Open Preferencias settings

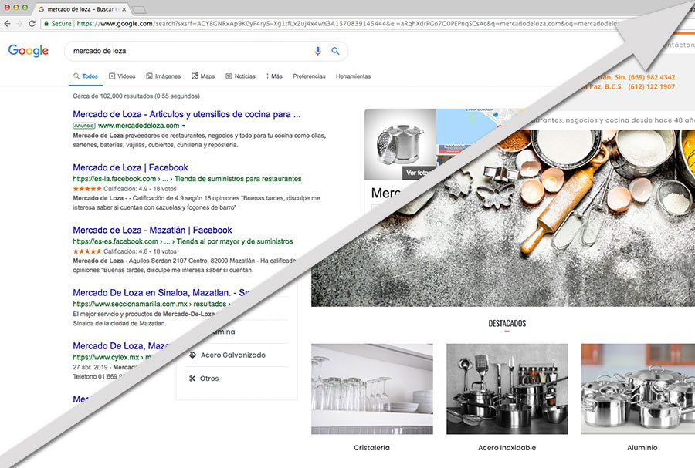click(309, 76)
